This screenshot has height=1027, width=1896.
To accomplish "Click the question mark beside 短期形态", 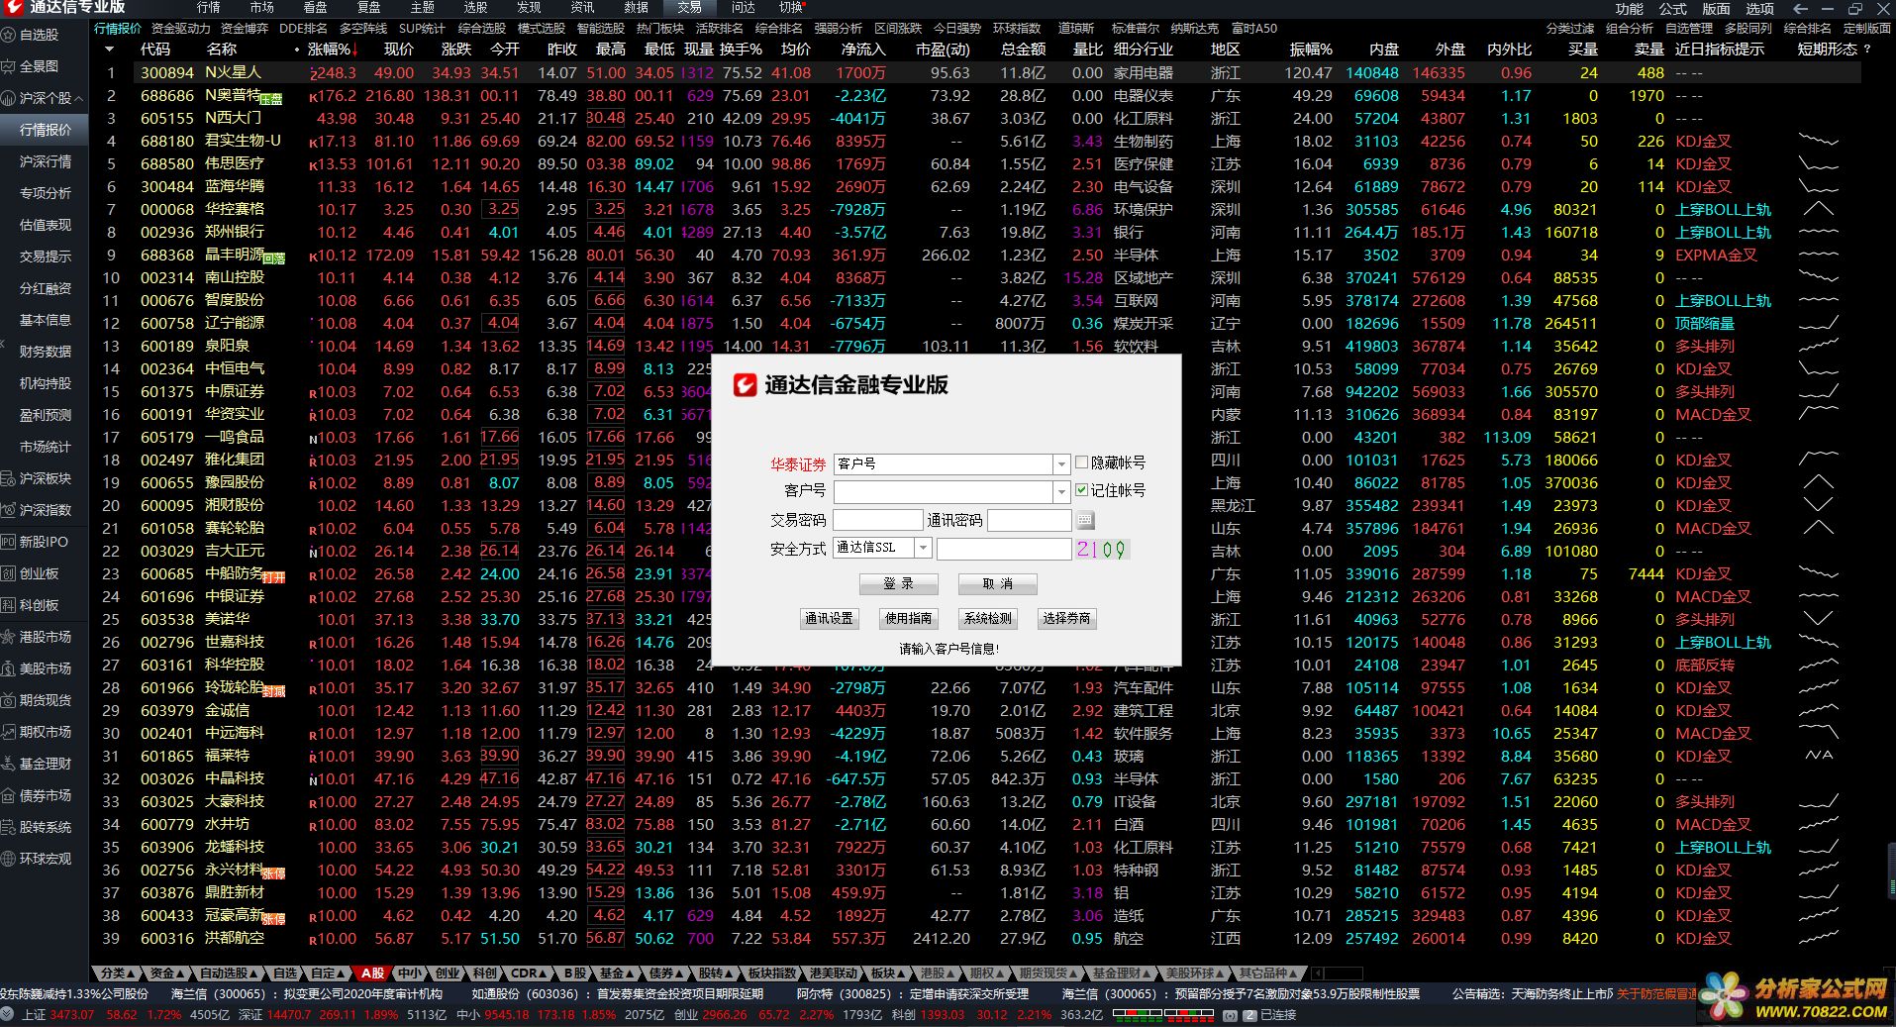I will pyautogui.click(x=1867, y=49).
